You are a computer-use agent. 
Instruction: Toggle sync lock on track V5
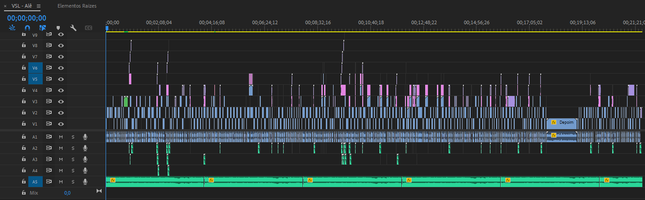[49, 79]
